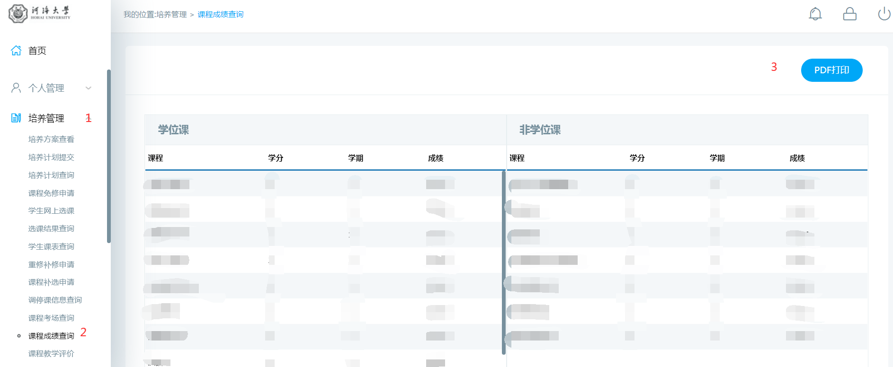Click 课程教学评价 in the sidebar
This screenshot has height=367, width=893.
(x=51, y=353)
